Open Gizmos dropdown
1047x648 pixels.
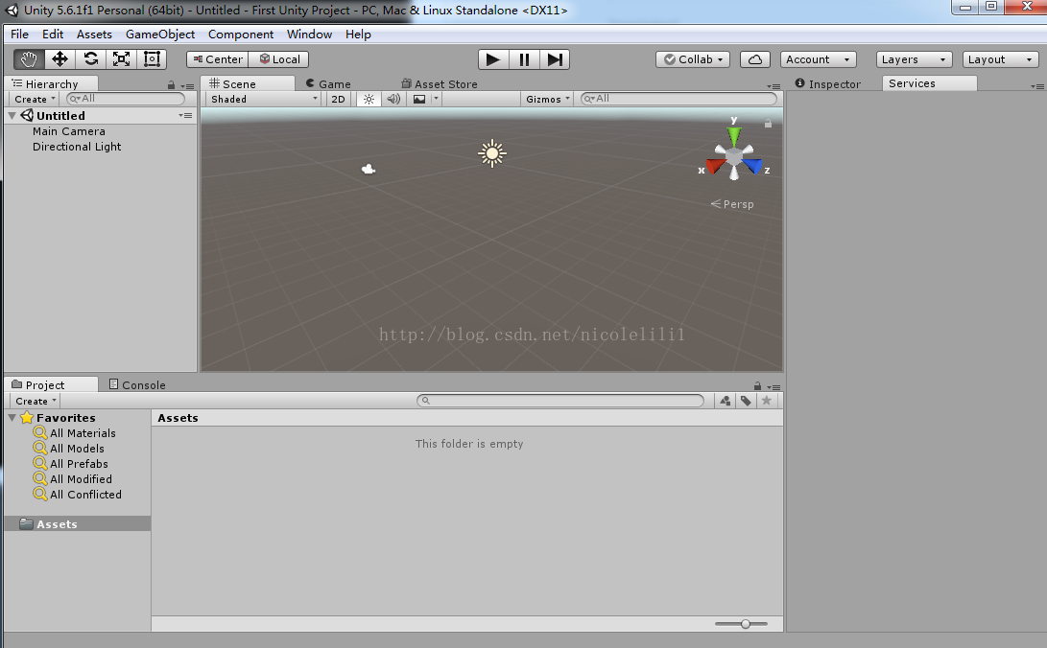pos(548,99)
